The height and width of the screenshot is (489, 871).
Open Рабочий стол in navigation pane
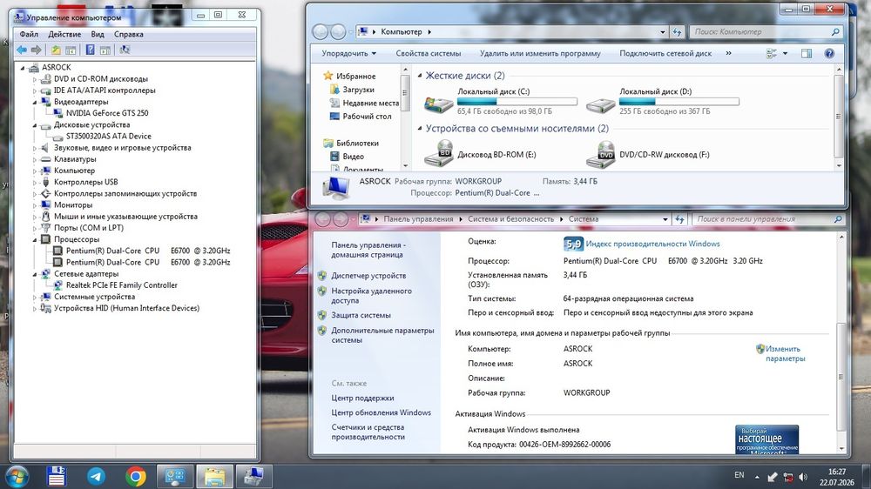[x=367, y=117]
